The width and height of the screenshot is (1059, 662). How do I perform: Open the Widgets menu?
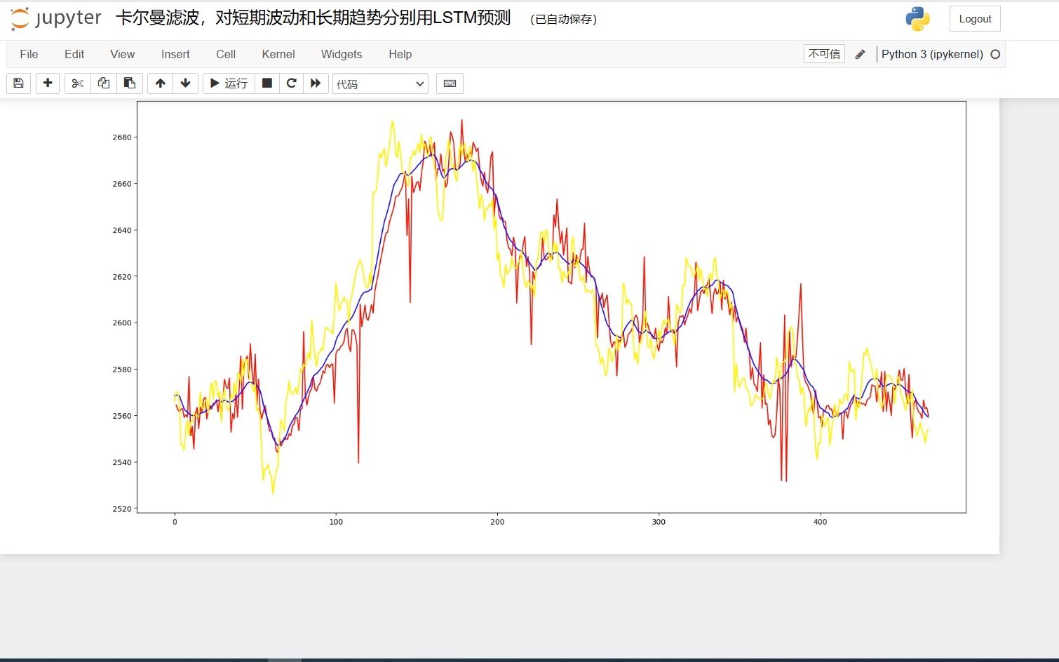coord(342,54)
